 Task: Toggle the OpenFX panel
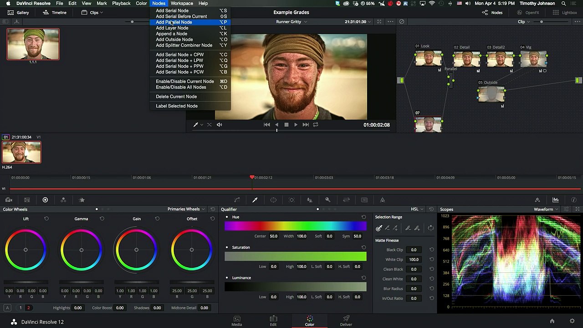tap(528, 12)
